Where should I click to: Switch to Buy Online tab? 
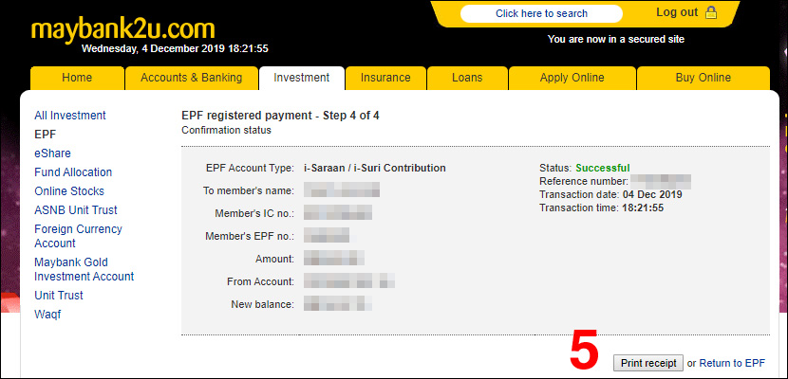pos(703,78)
